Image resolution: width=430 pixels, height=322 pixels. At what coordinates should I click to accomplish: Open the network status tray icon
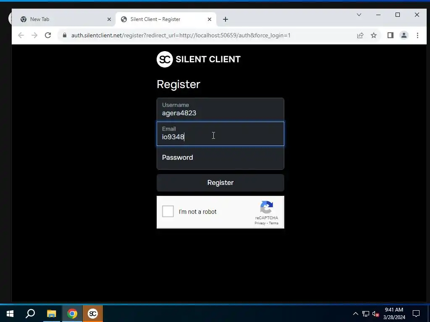click(x=366, y=314)
